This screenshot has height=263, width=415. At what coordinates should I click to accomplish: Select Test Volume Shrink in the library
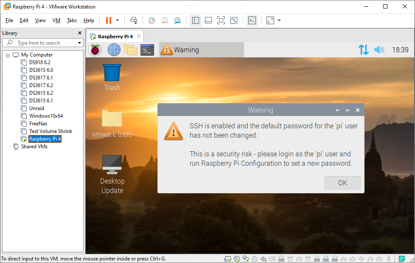[x=50, y=131]
